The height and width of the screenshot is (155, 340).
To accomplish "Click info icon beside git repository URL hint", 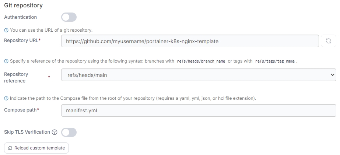I will tap(6, 30).
